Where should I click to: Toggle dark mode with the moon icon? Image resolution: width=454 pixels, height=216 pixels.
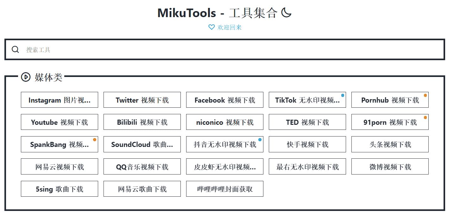[x=286, y=13]
